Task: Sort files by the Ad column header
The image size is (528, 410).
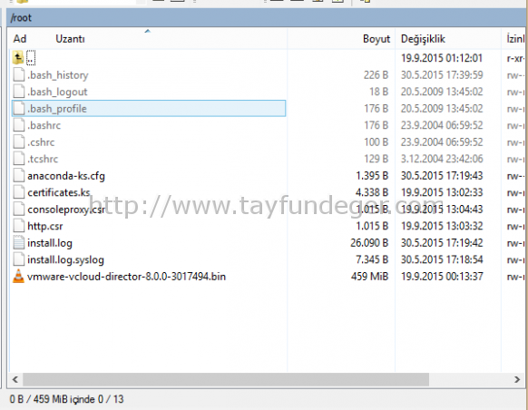Action: coord(20,39)
